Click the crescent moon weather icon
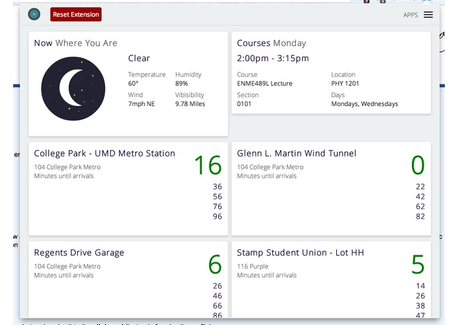Image resolution: width=458 pixels, height=325 pixels. coord(73,89)
